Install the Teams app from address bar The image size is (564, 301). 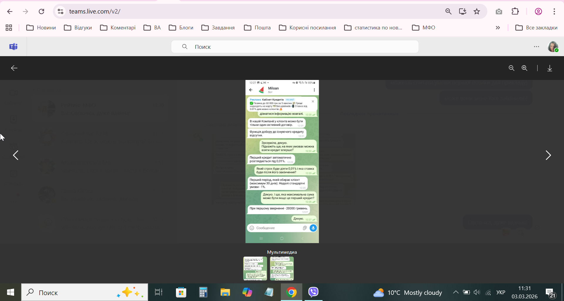point(463,11)
